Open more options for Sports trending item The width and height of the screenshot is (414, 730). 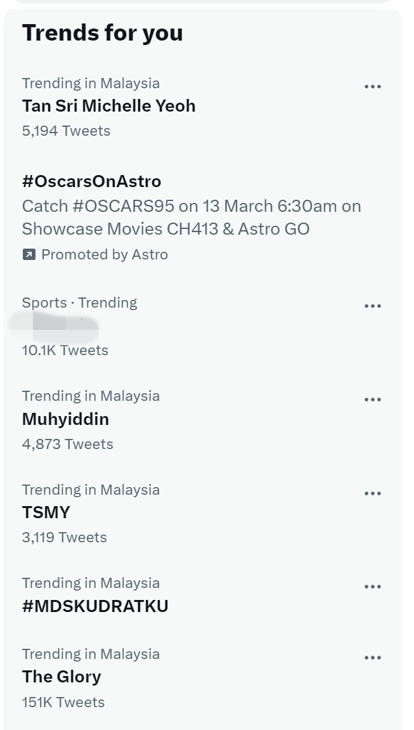(x=373, y=306)
